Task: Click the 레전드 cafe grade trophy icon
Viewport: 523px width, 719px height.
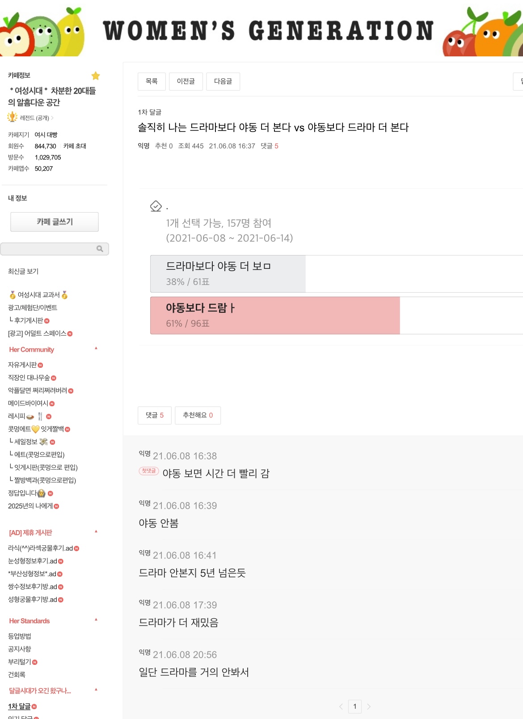Action: coord(12,118)
